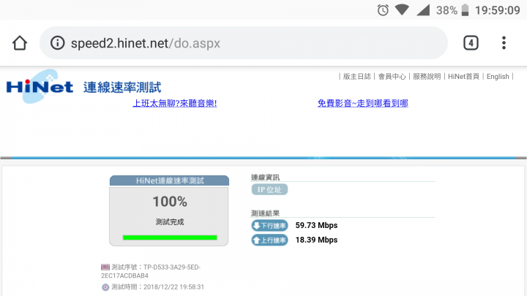Click the green test progress bar
Screen dimensions: 527x296
[x=170, y=238]
